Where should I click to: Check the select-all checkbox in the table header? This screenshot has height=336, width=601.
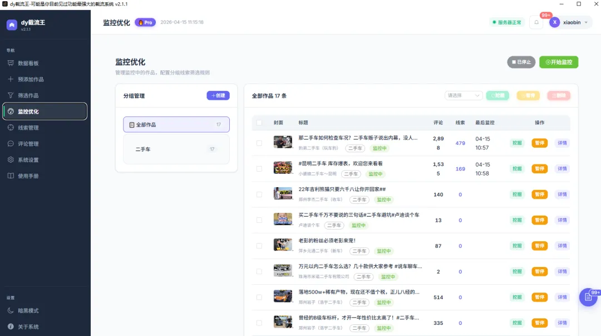pos(259,123)
